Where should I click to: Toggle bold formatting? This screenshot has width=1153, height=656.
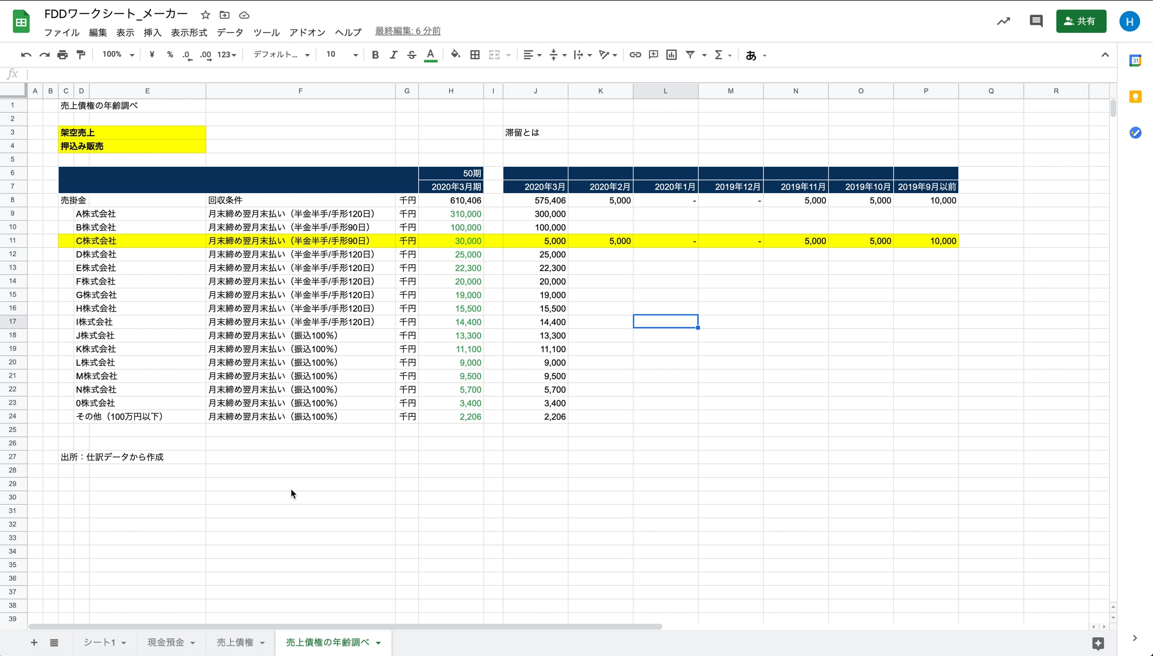coord(375,55)
